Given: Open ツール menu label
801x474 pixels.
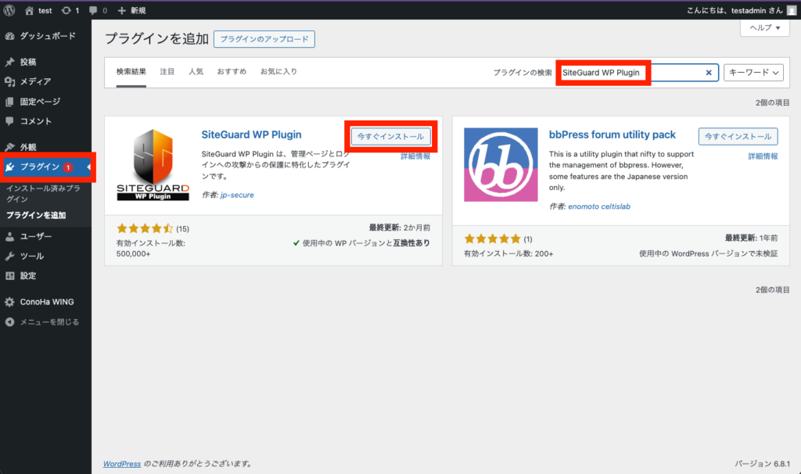Looking at the screenshot, I should coord(31,257).
